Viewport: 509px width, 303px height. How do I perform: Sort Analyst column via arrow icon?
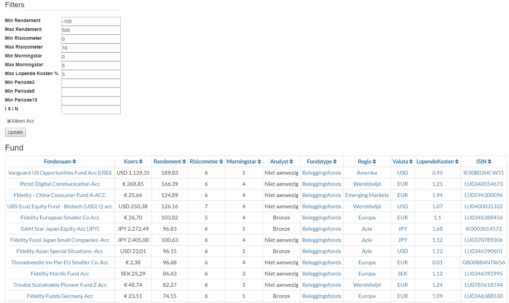click(291, 162)
